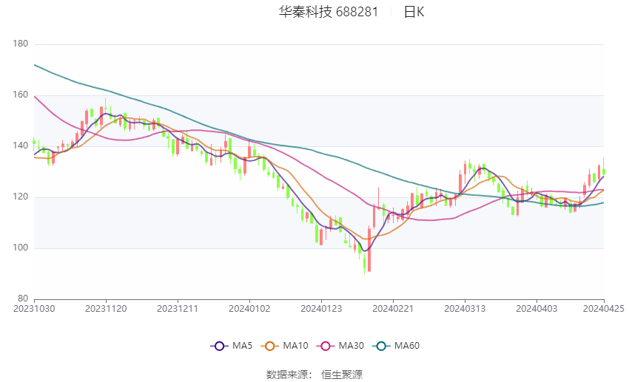Click the 20231030 date axis label
Image resolution: width=629 pixels, height=382 pixels.
[34, 308]
